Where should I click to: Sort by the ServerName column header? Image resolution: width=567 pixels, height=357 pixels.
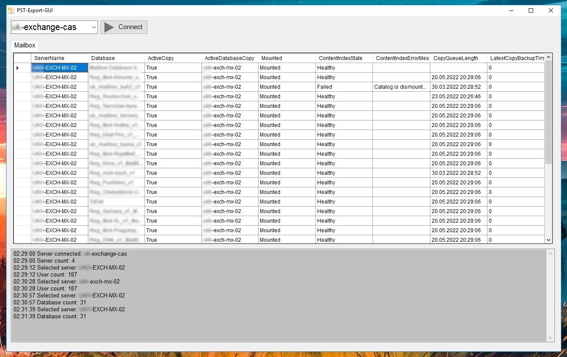coord(60,58)
